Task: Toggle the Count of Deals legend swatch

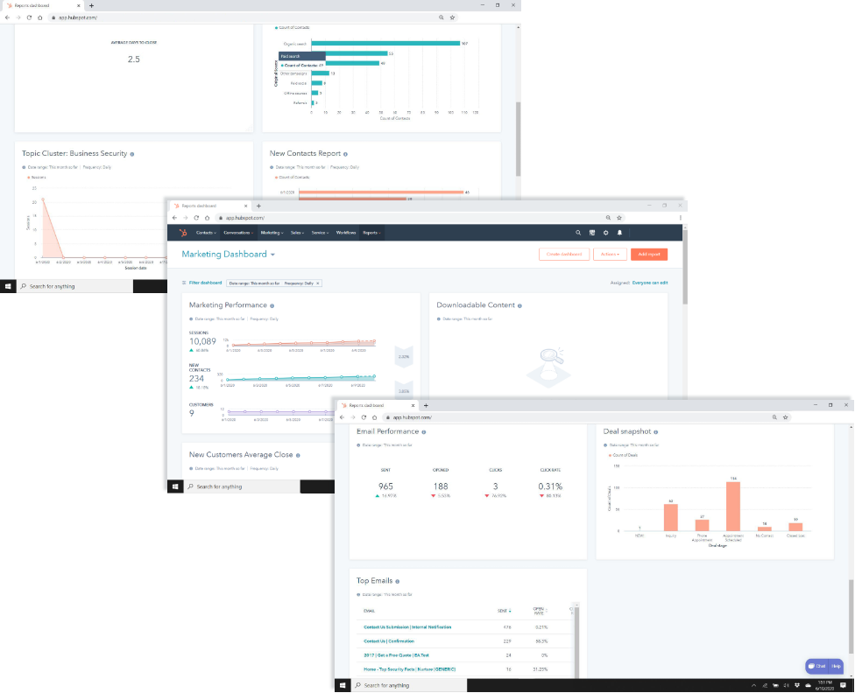Action: click(610, 456)
